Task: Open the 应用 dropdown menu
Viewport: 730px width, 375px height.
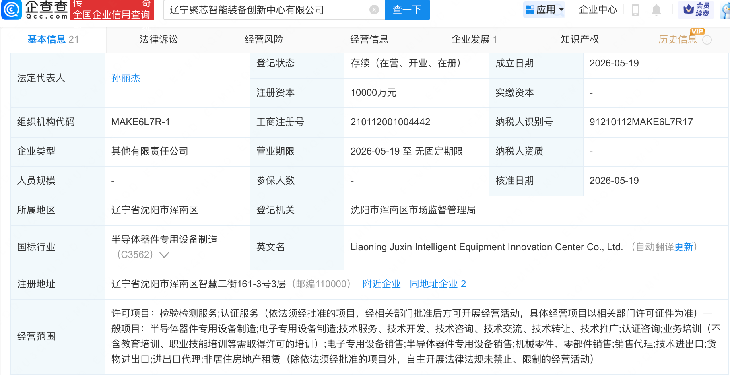Action: coord(544,10)
